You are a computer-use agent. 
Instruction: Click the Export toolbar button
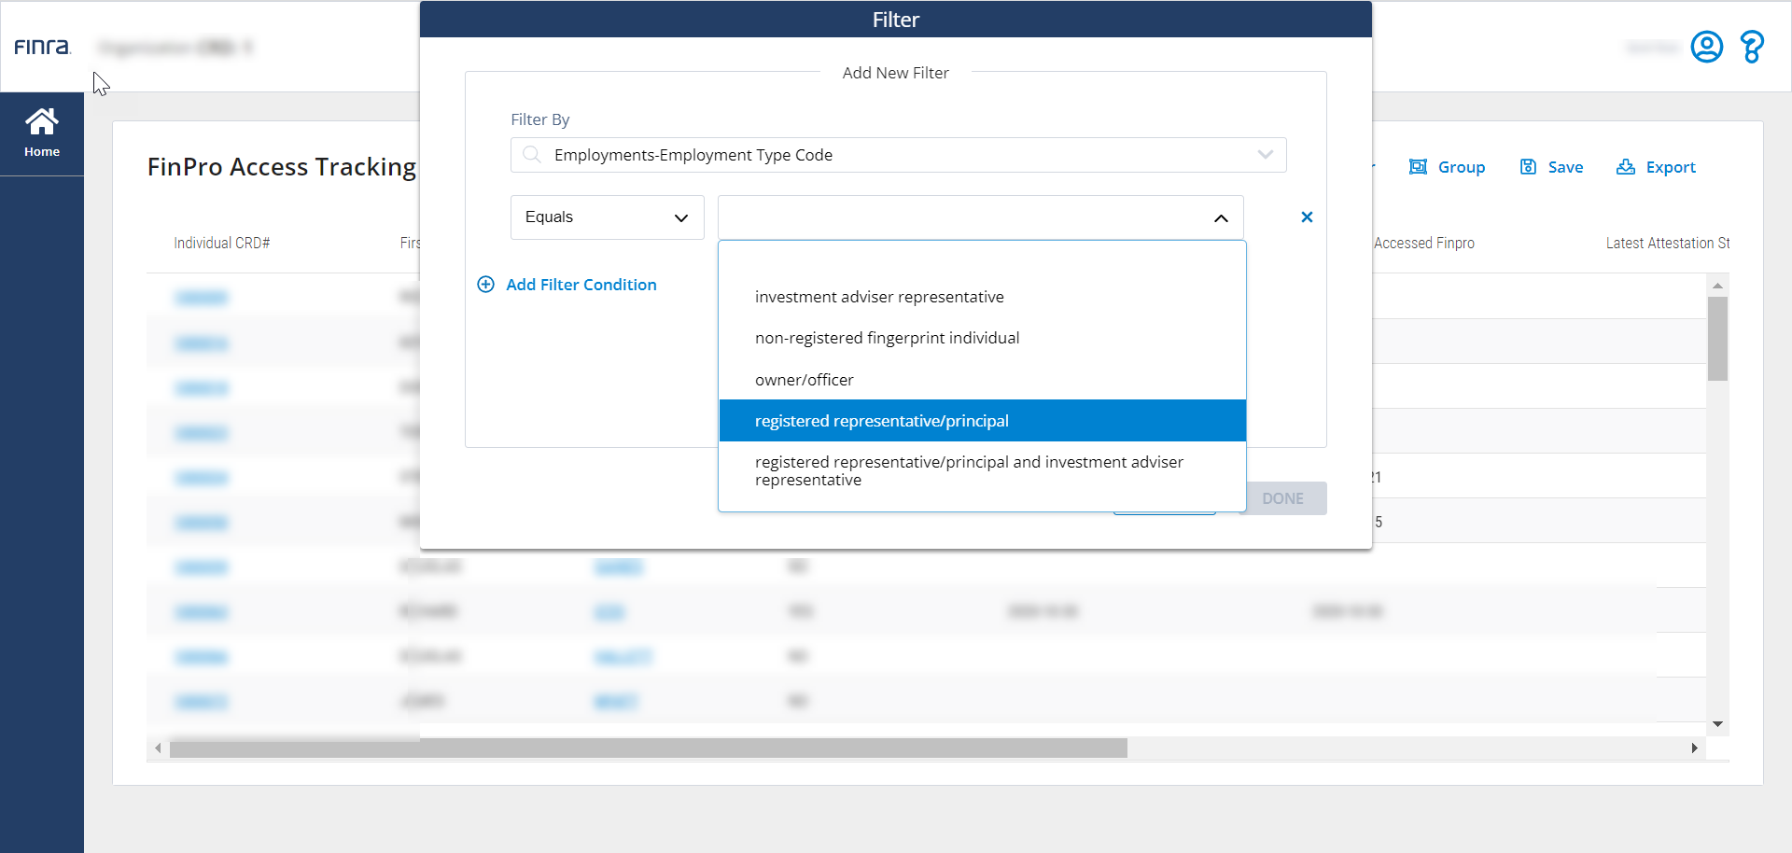point(1656,167)
